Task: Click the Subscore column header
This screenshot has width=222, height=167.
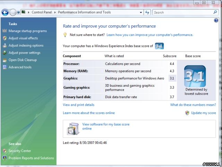Action: (x=170, y=56)
